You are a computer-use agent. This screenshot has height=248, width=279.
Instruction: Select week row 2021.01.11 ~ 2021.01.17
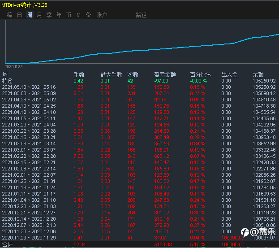pos(29,194)
